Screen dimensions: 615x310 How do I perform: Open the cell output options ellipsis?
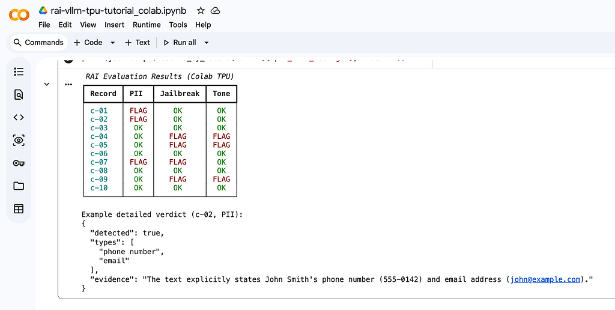click(x=68, y=84)
